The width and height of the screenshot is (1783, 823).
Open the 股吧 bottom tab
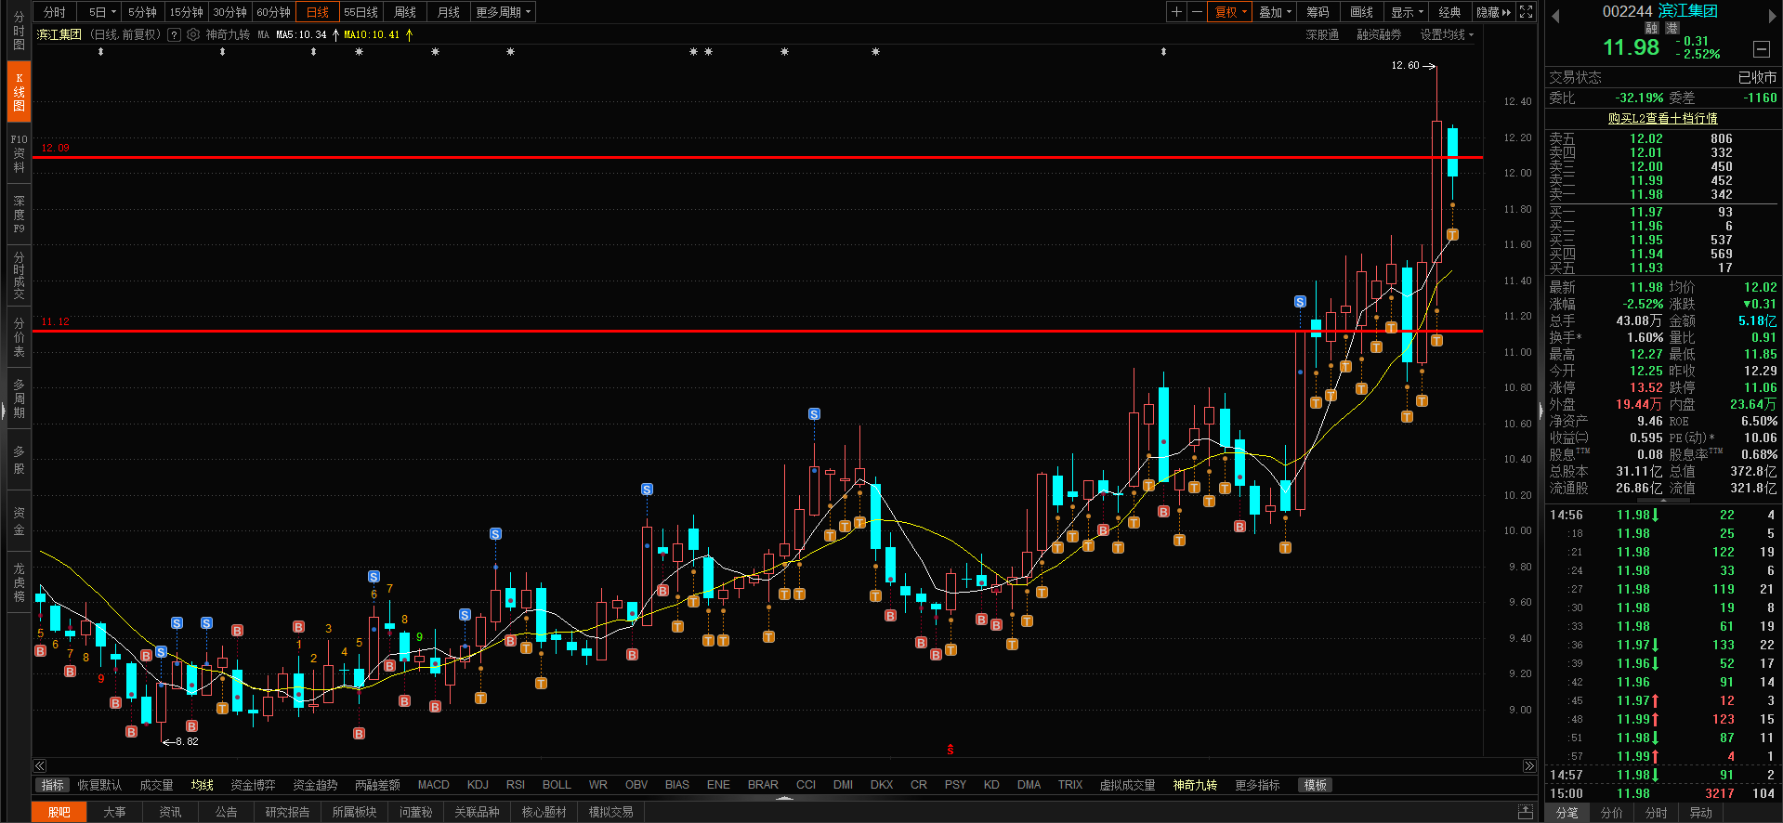tap(59, 812)
